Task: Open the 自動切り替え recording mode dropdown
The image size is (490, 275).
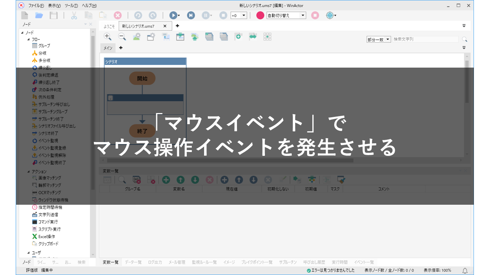Action: [x=303, y=16]
